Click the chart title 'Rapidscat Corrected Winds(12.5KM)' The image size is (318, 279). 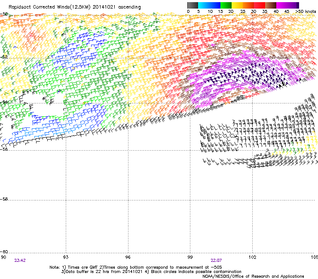(49, 7)
